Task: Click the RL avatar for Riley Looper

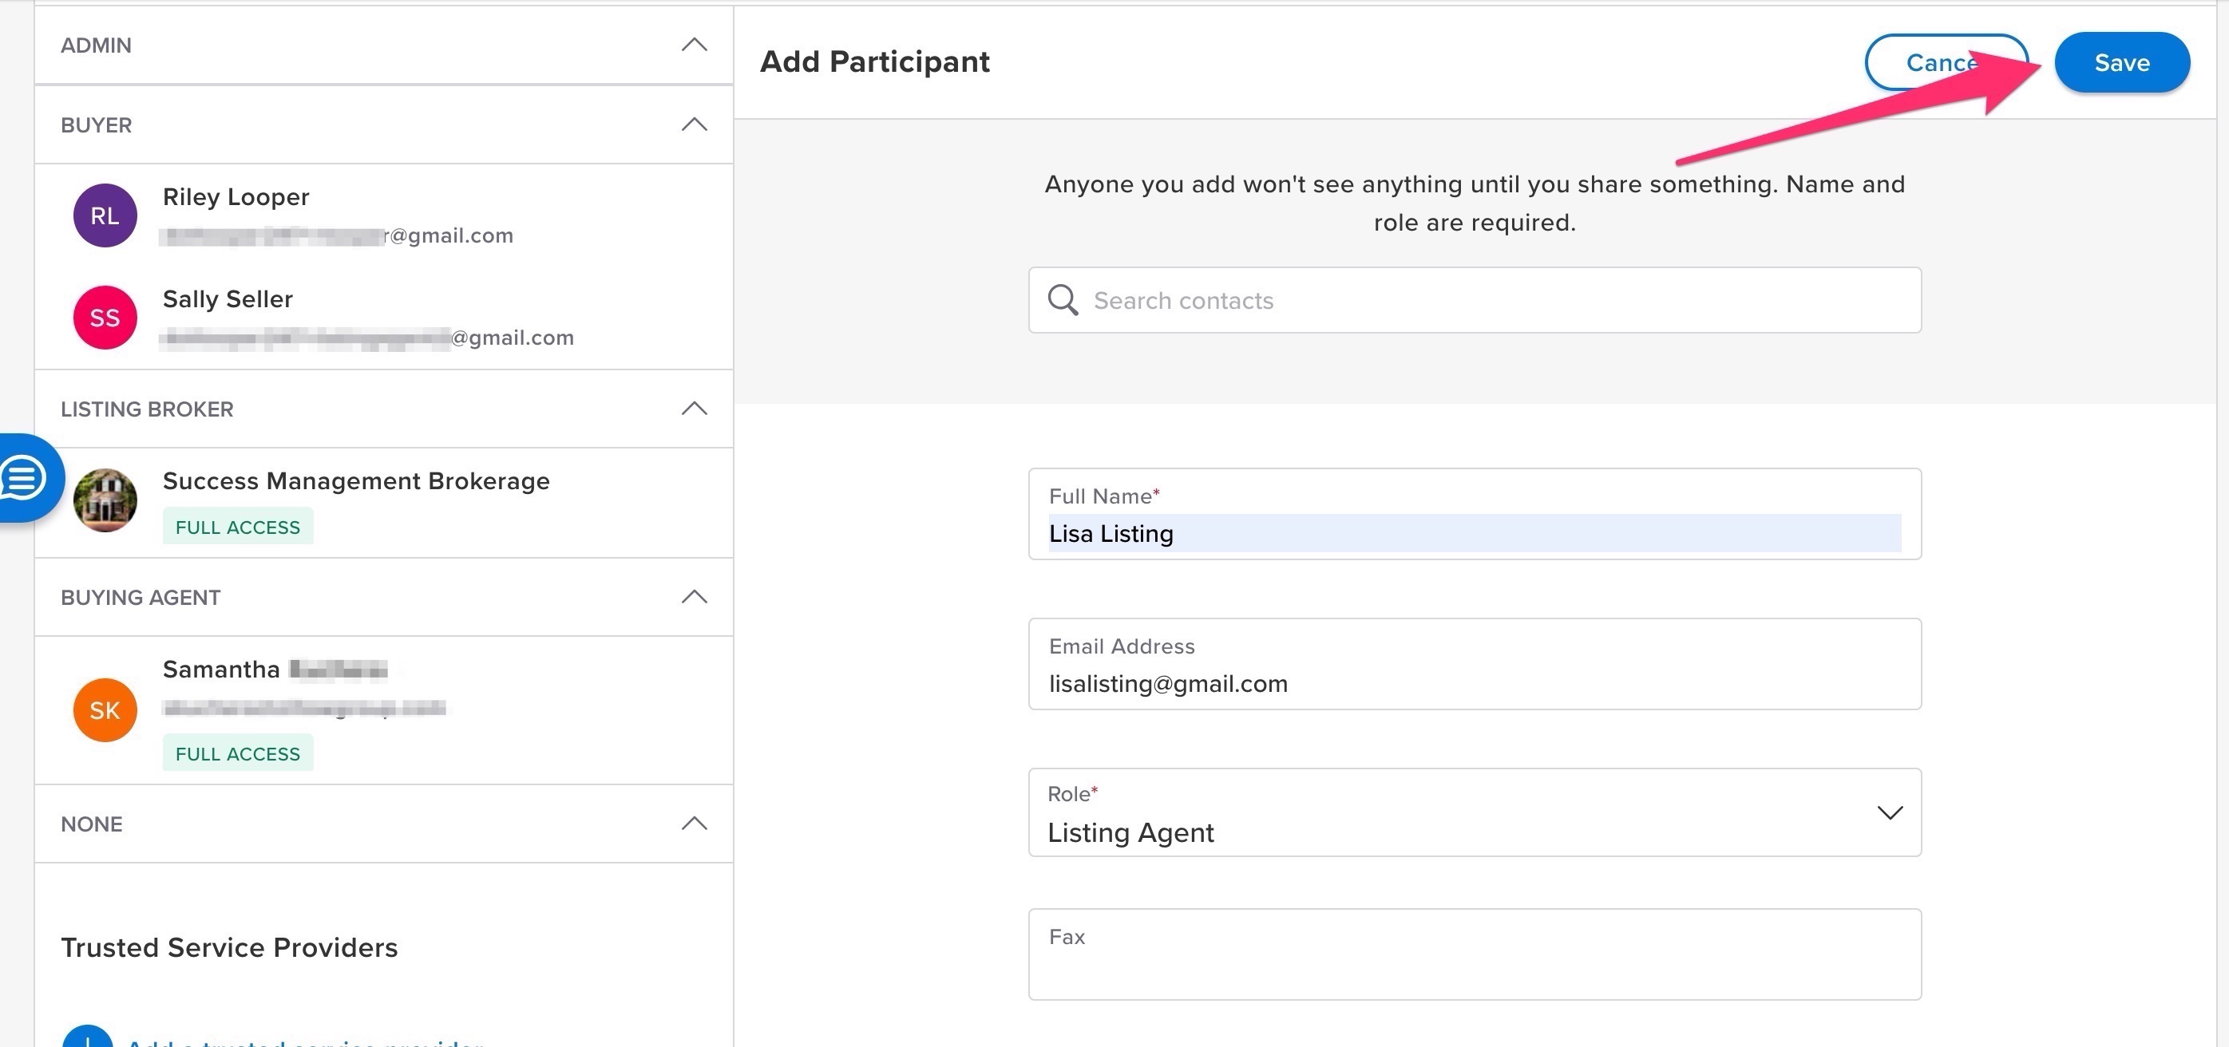Action: pyautogui.click(x=105, y=215)
